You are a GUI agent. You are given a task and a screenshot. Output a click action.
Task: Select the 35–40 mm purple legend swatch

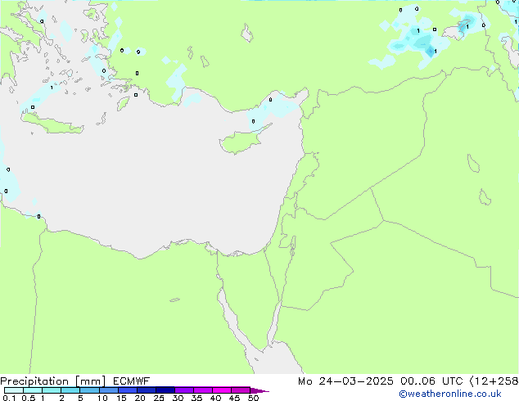pos(203,390)
